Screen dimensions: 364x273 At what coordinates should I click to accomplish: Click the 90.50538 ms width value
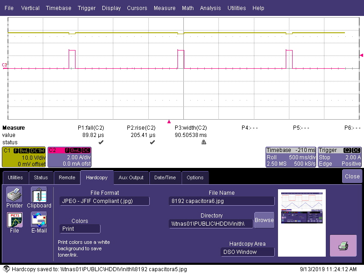point(191,135)
